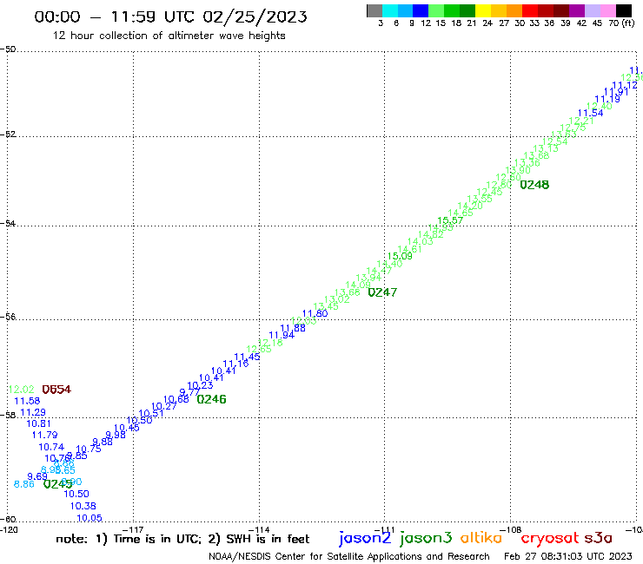Click the '11.94' wave height value
The image size is (643, 564).
pyautogui.click(x=282, y=335)
